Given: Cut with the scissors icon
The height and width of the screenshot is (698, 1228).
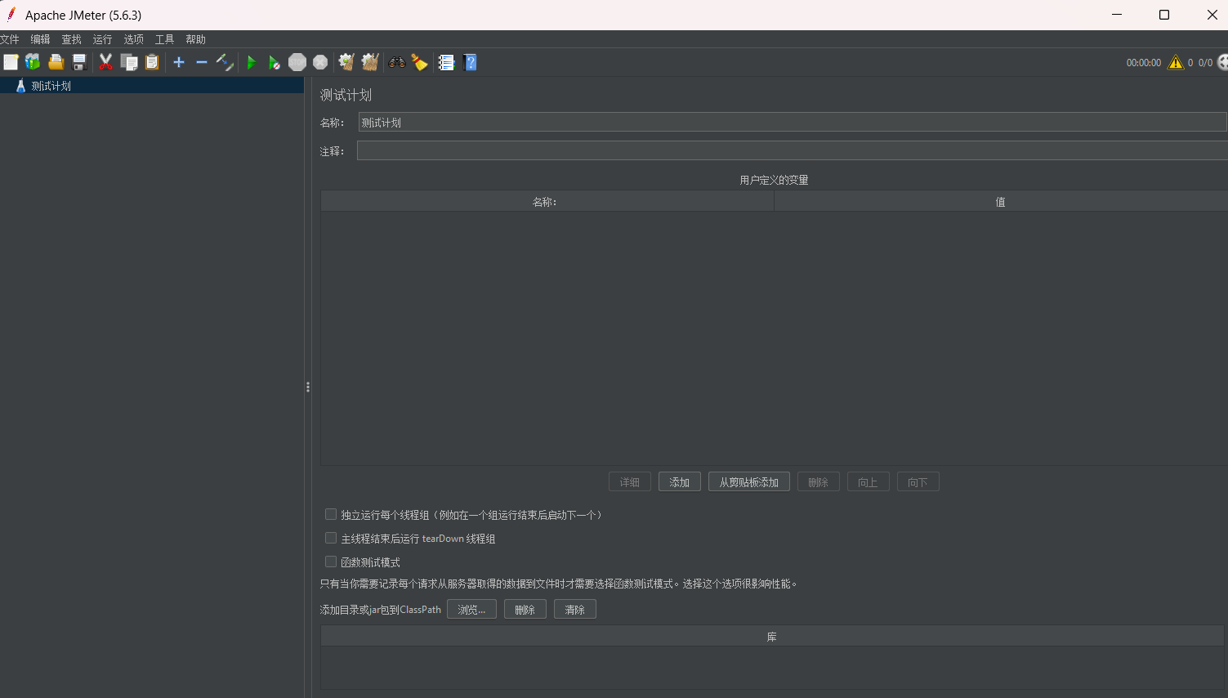Looking at the screenshot, I should (x=106, y=62).
